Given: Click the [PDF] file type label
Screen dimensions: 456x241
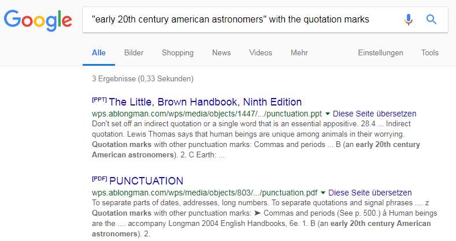Looking at the screenshot, I should [x=99, y=179].
